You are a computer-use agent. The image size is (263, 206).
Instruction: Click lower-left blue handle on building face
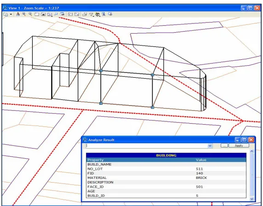[x=101, y=103]
